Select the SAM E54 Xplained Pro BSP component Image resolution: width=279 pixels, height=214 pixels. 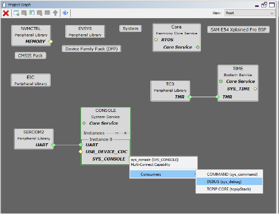coord(238,29)
